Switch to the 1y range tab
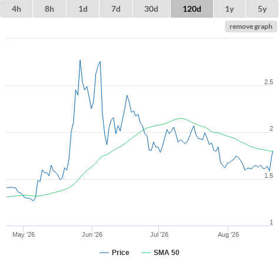Screen dimensions: 279x268 pyautogui.click(x=230, y=9)
